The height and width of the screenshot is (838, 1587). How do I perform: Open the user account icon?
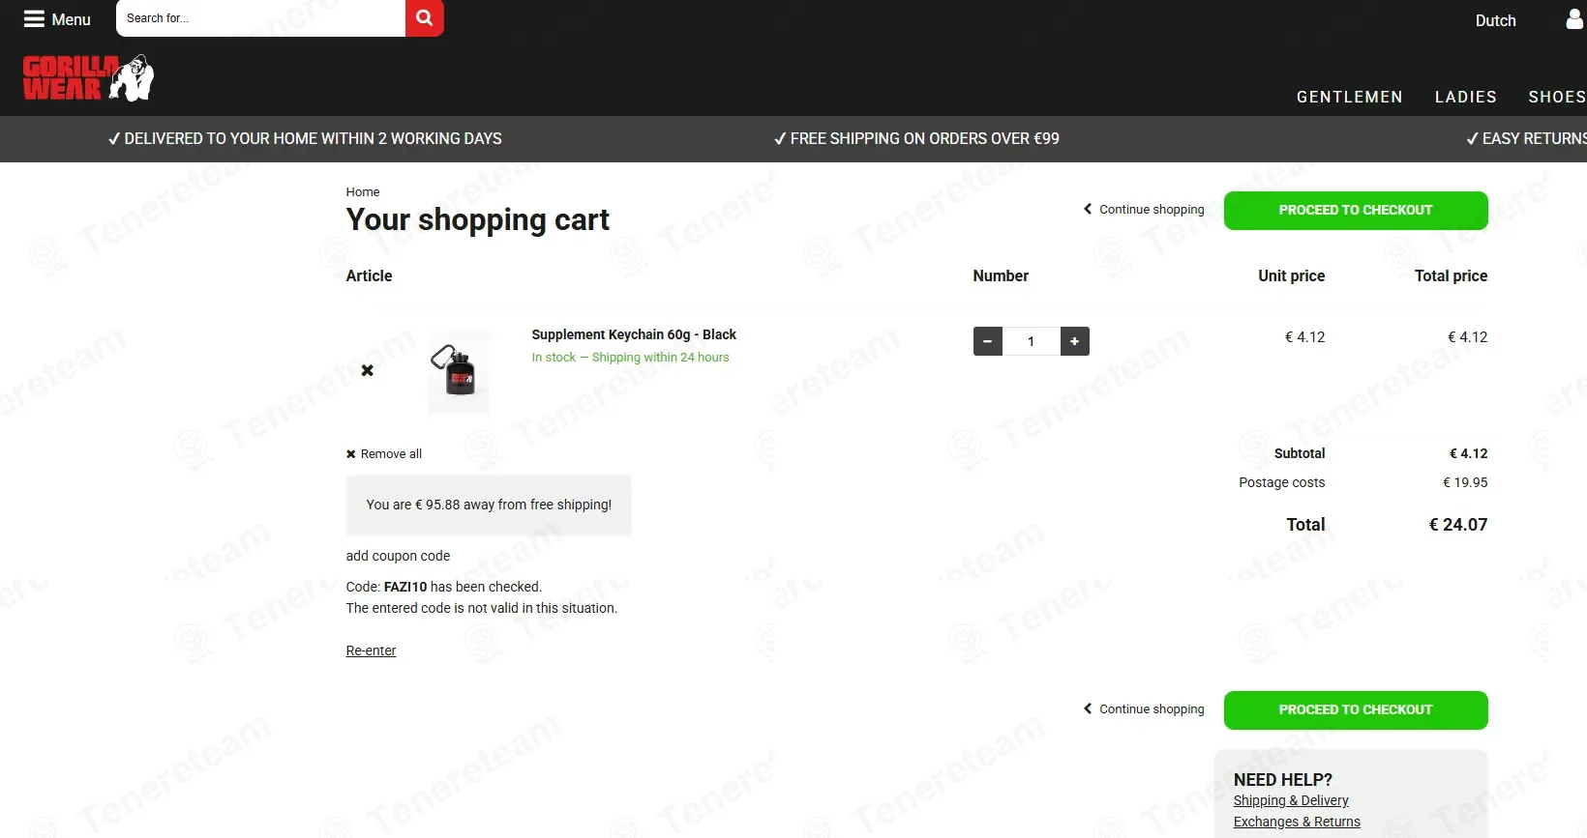(1574, 19)
